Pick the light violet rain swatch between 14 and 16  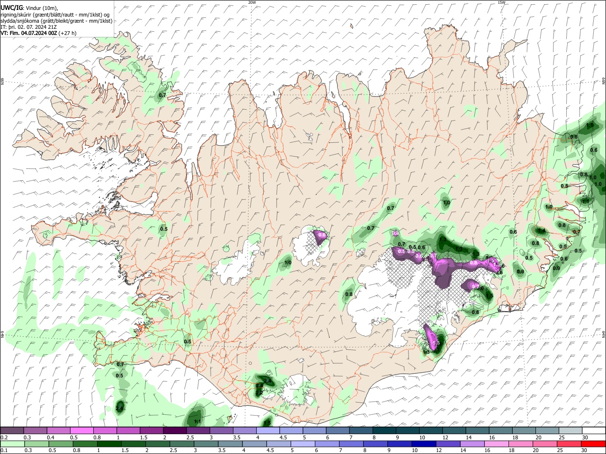(473, 444)
